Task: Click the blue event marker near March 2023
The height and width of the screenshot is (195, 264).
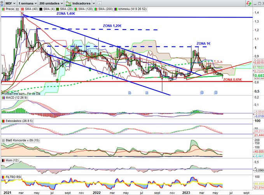Action: 202,92
